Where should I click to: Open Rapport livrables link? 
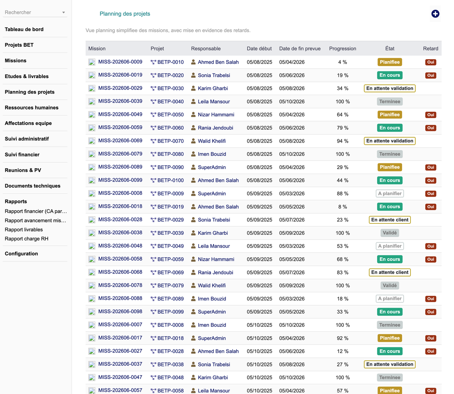pos(24,229)
